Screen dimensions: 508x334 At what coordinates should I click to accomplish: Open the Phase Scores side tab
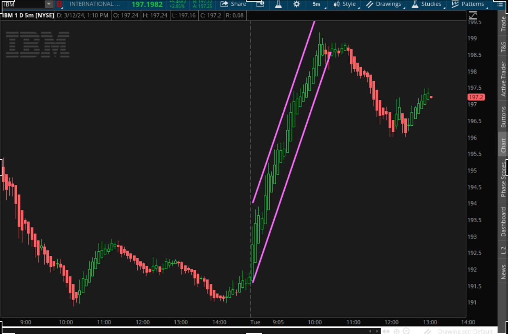(x=503, y=180)
